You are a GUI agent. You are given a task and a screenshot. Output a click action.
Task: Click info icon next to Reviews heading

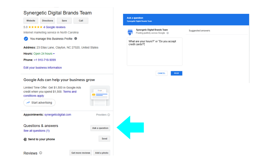point(40,153)
